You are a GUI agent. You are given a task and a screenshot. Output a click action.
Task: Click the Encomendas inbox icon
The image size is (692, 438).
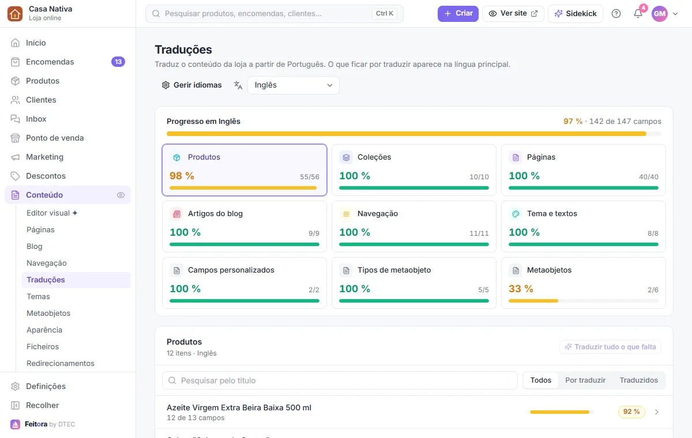[x=16, y=62]
